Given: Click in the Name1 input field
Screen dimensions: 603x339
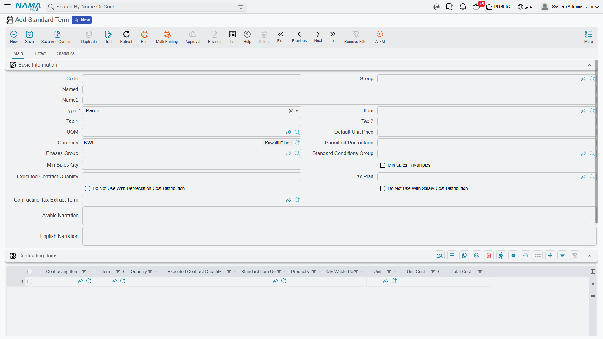Looking at the screenshot, I should (339, 89).
